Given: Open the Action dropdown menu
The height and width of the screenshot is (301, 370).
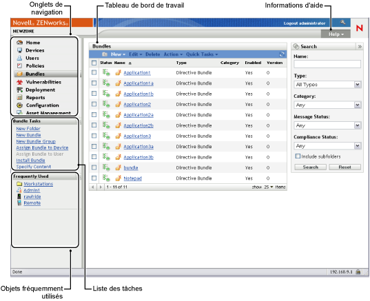Looking at the screenshot, I should point(173,54).
